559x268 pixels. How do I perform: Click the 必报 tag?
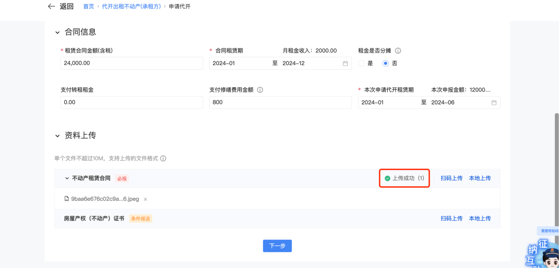click(122, 179)
